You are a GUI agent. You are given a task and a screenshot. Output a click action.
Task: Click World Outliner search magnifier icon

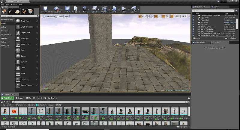click(233, 10)
